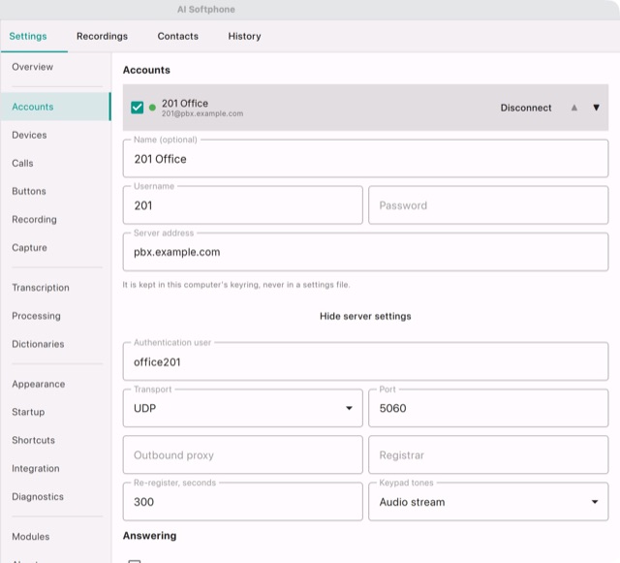Click the 201@pbx.example.com address text
The height and width of the screenshot is (563, 620).
coord(202,114)
